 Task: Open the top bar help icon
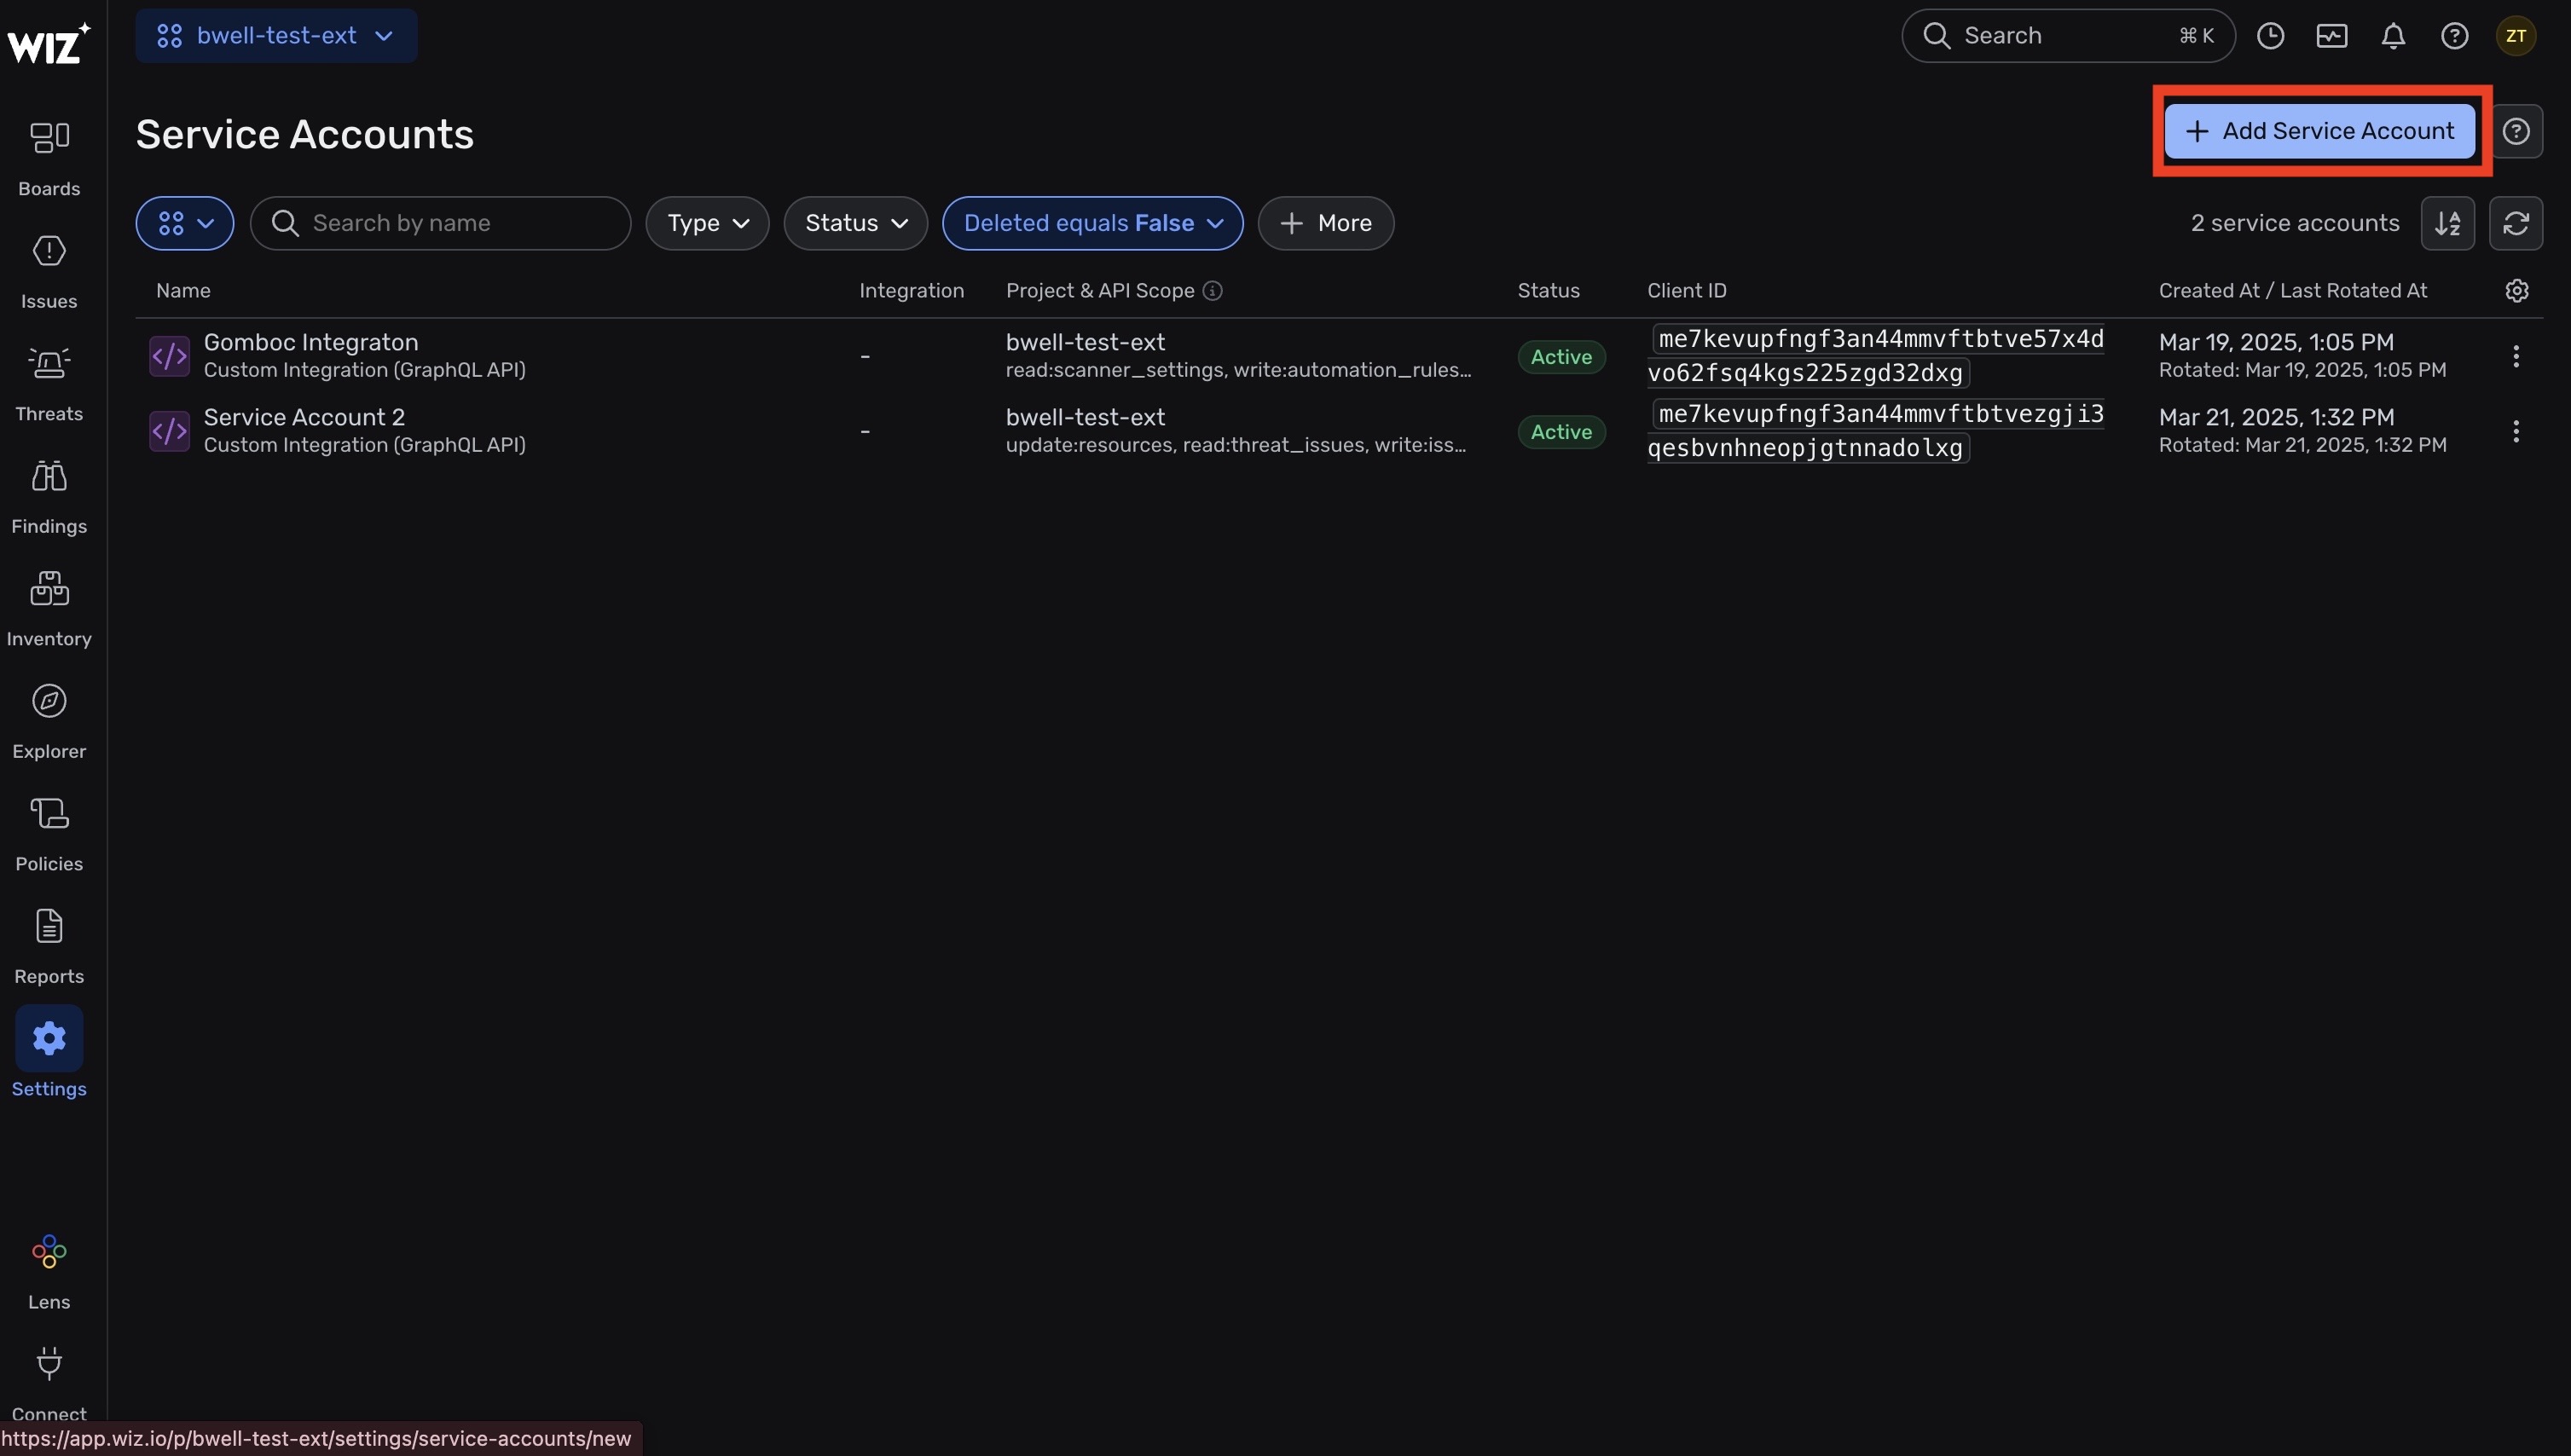[x=2454, y=36]
